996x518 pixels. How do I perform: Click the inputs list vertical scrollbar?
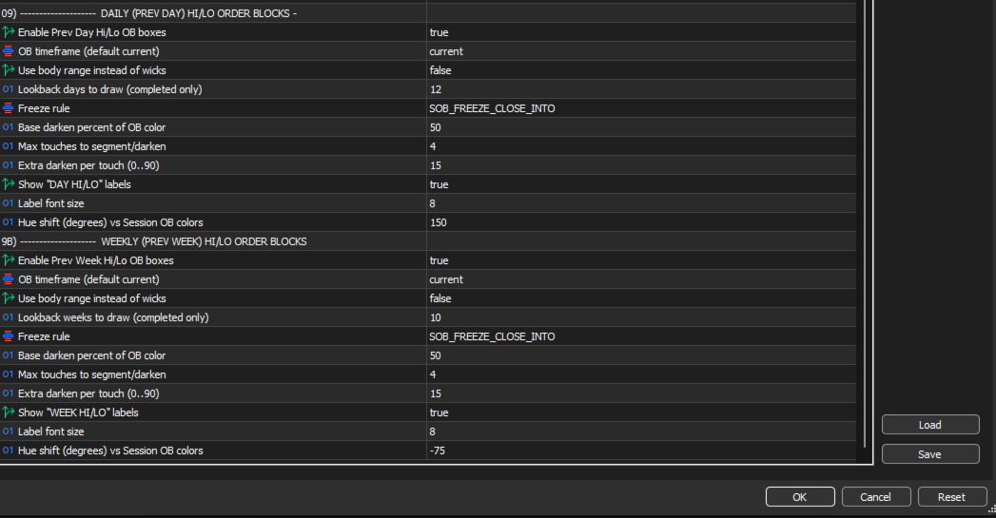[x=864, y=228]
